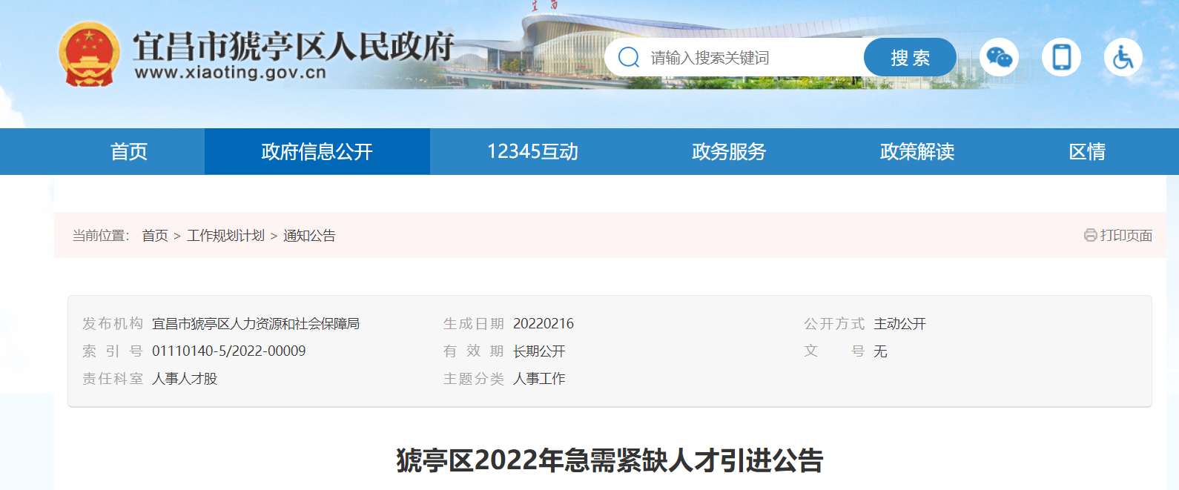Open the mobile version icon
Viewport: 1179px width, 490px height.
click(1061, 57)
